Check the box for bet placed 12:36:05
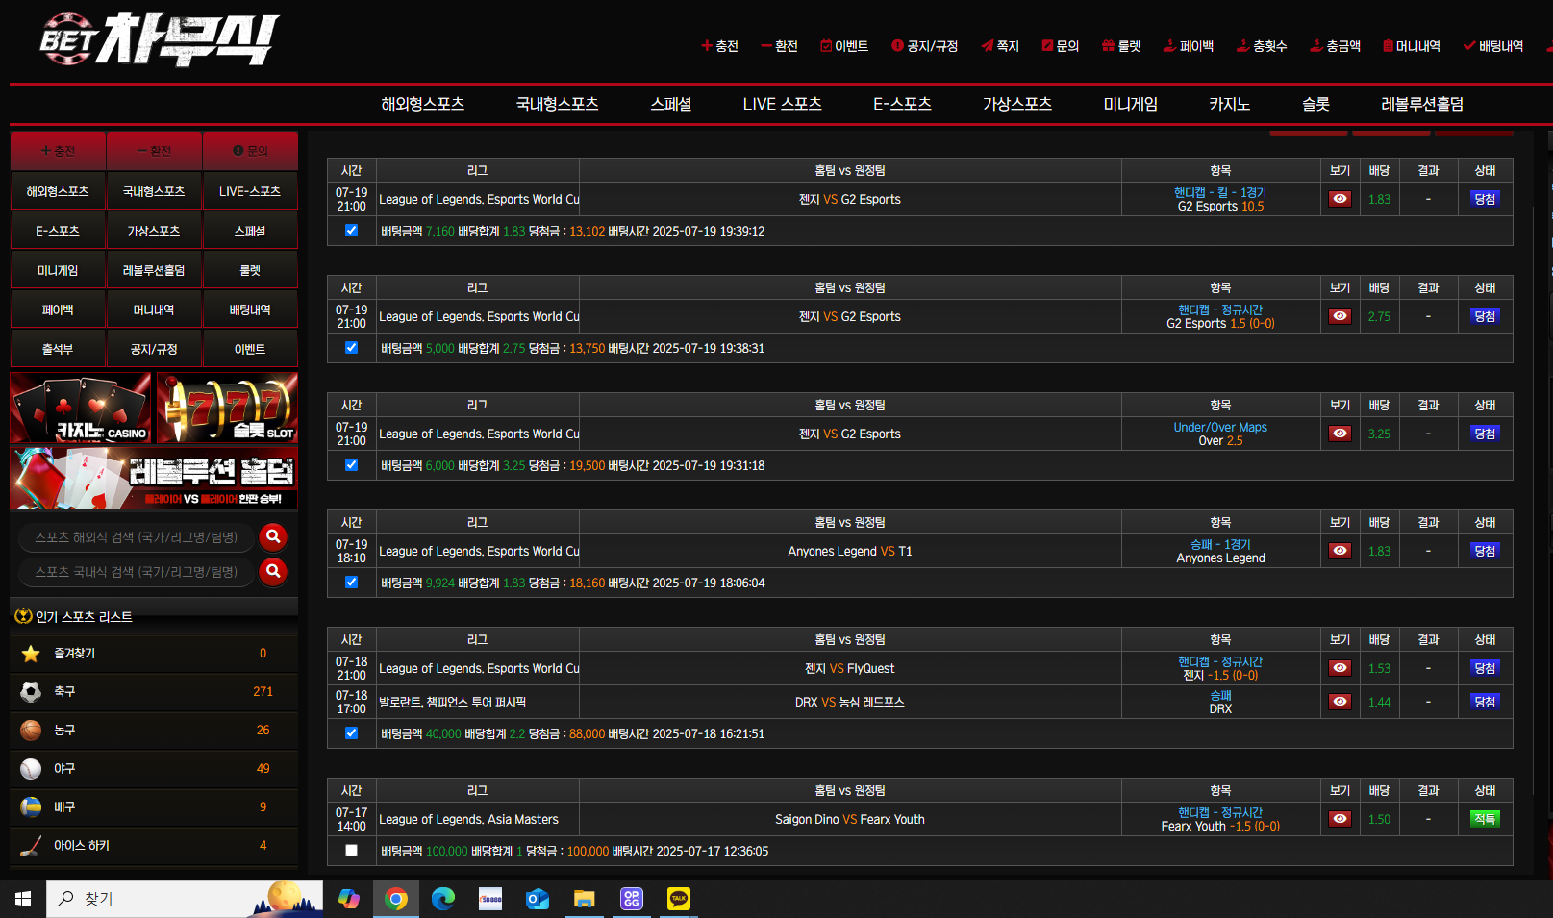 (351, 851)
